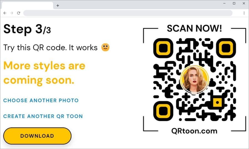
Task: Focus the browser address bar
Action: 128,13
